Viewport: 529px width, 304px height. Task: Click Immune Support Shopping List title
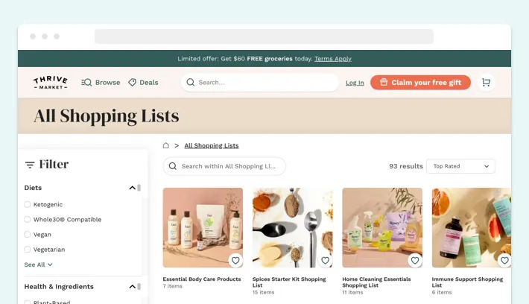point(467,282)
